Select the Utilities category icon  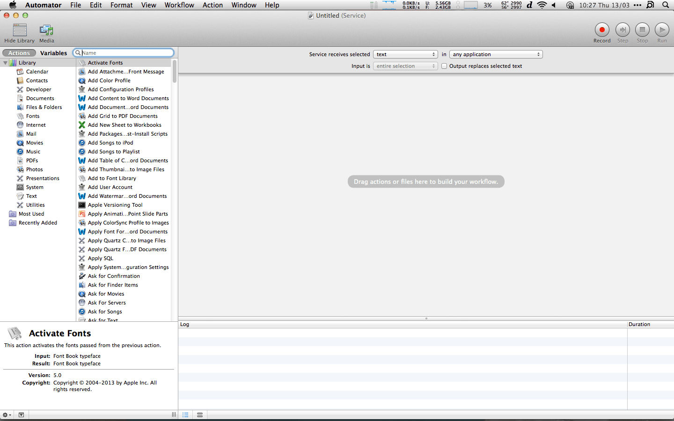(x=20, y=205)
